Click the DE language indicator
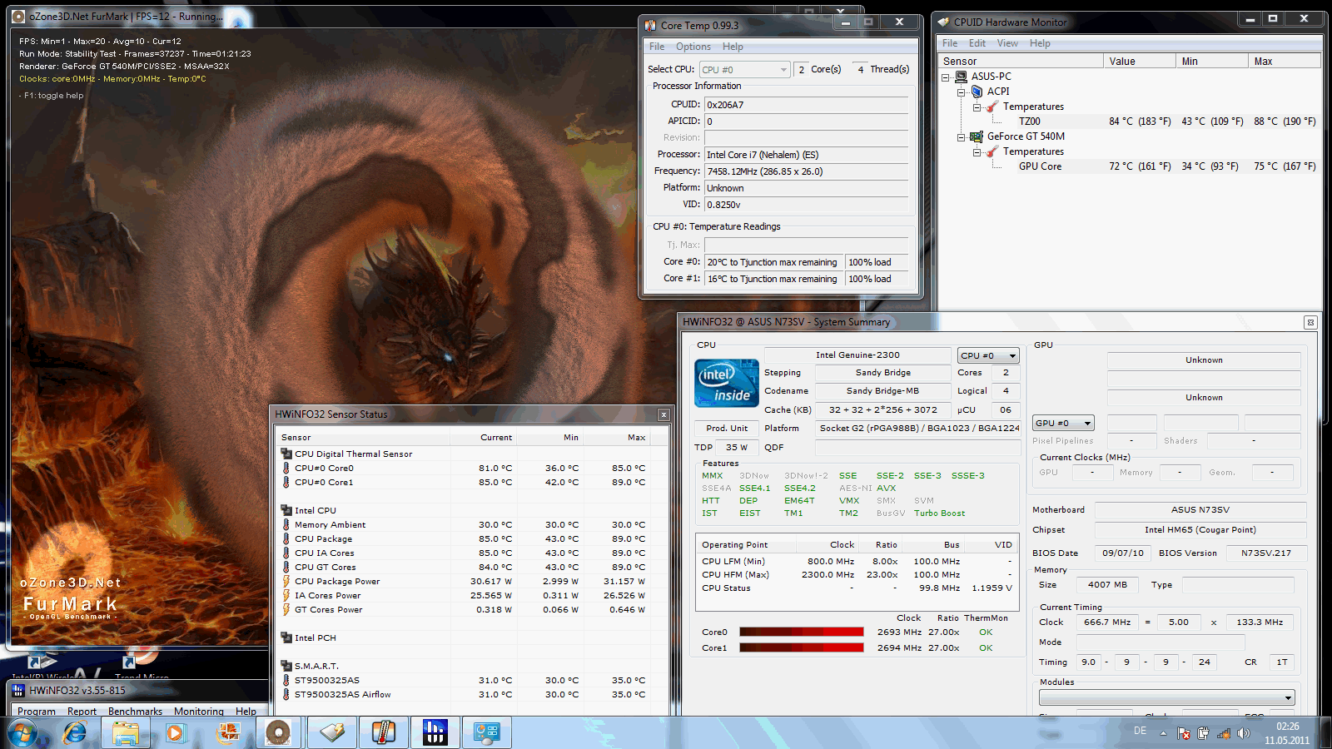 [1140, 731]
